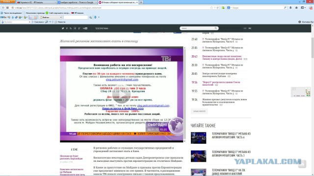Close the Orbitum toolbar search field with X

[29, 22]
